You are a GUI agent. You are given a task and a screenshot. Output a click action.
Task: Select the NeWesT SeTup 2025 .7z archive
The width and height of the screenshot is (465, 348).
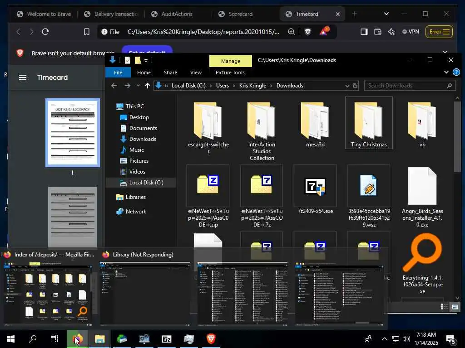coord(262,197)
